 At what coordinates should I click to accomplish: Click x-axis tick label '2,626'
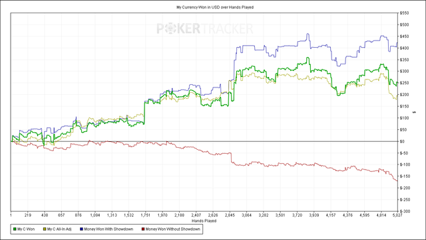(213, 215)
